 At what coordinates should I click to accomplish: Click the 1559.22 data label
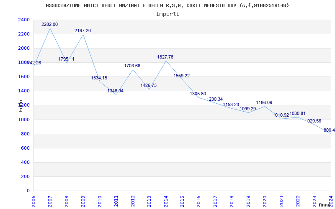tap(182, 76)
